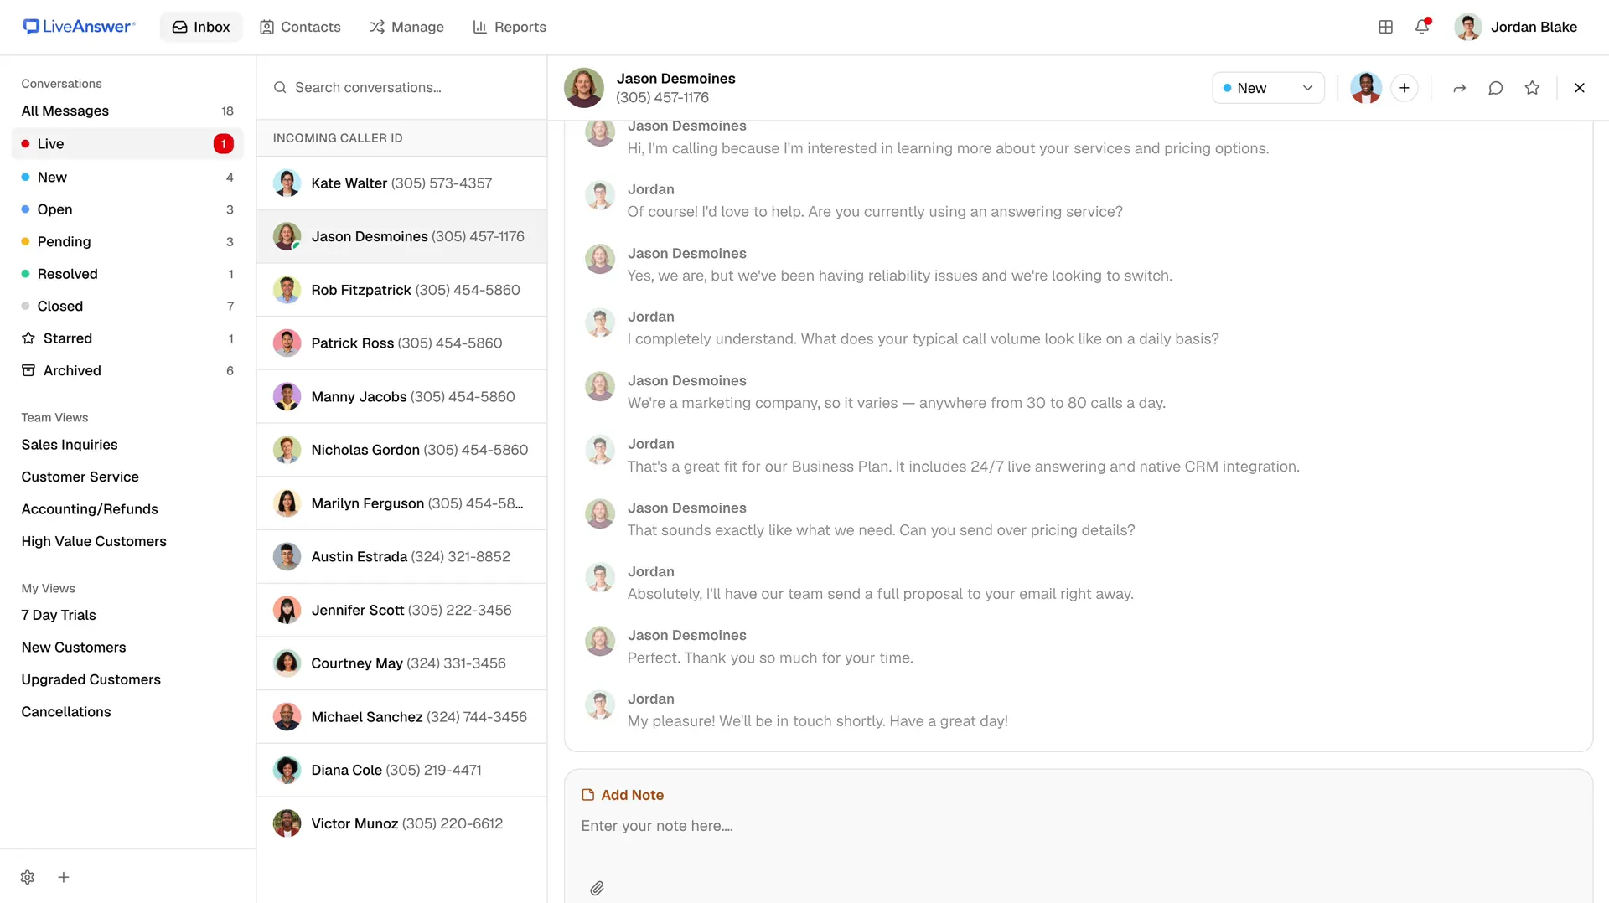Click the search magnifier icon
This screenshot has height=903, width=1609.
point(280,88)
